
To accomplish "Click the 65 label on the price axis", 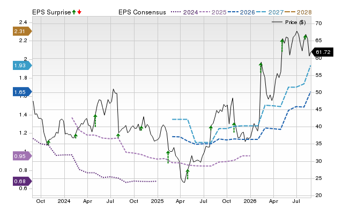I will click(318, 41).
